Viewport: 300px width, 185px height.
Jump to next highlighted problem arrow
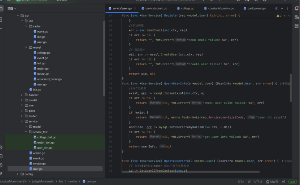click(289, 16)
